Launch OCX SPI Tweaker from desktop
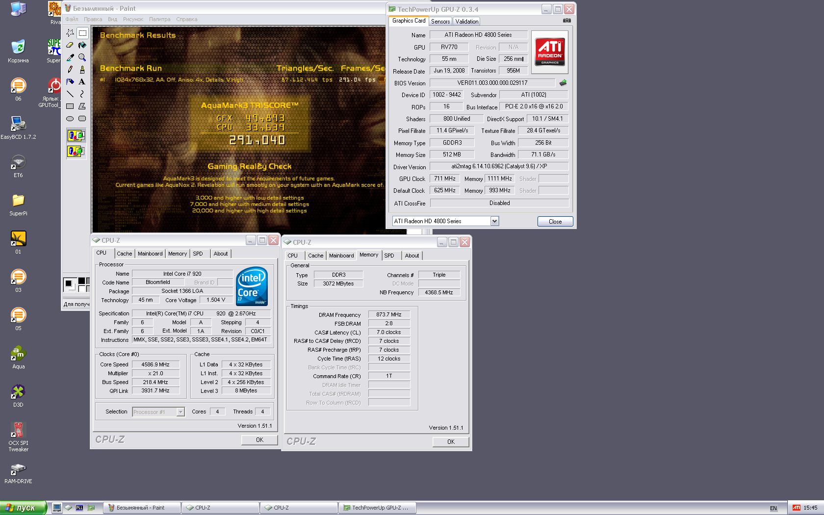Screen dimensions: 824x515 pos(18,437)
